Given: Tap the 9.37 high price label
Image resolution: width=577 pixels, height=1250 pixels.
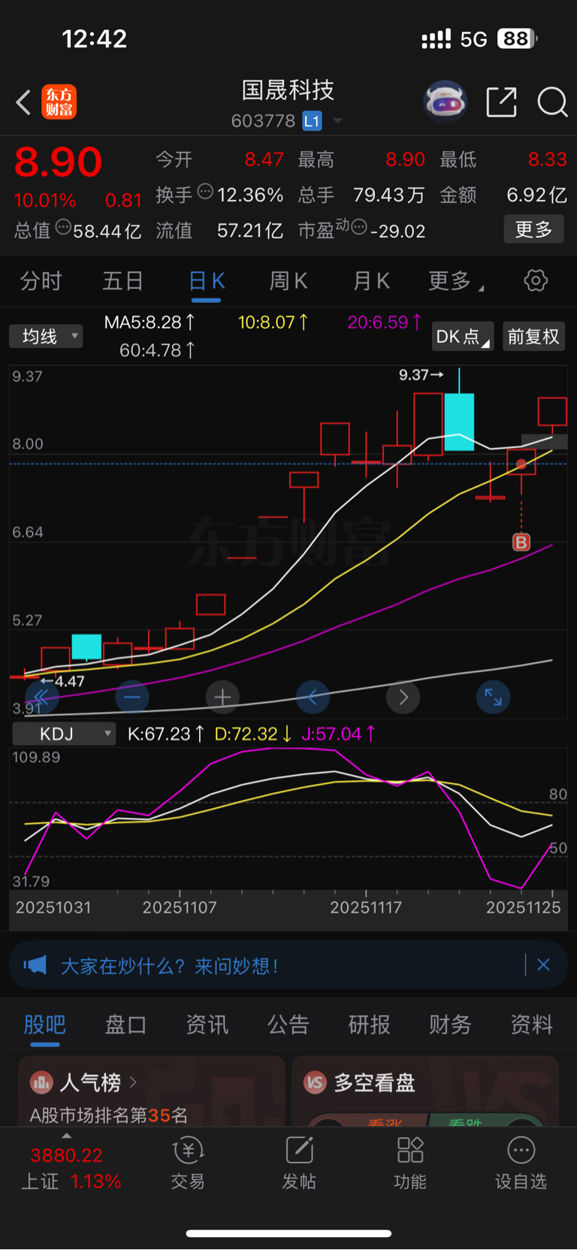Looking at the screenshot, I should point(421,374).
